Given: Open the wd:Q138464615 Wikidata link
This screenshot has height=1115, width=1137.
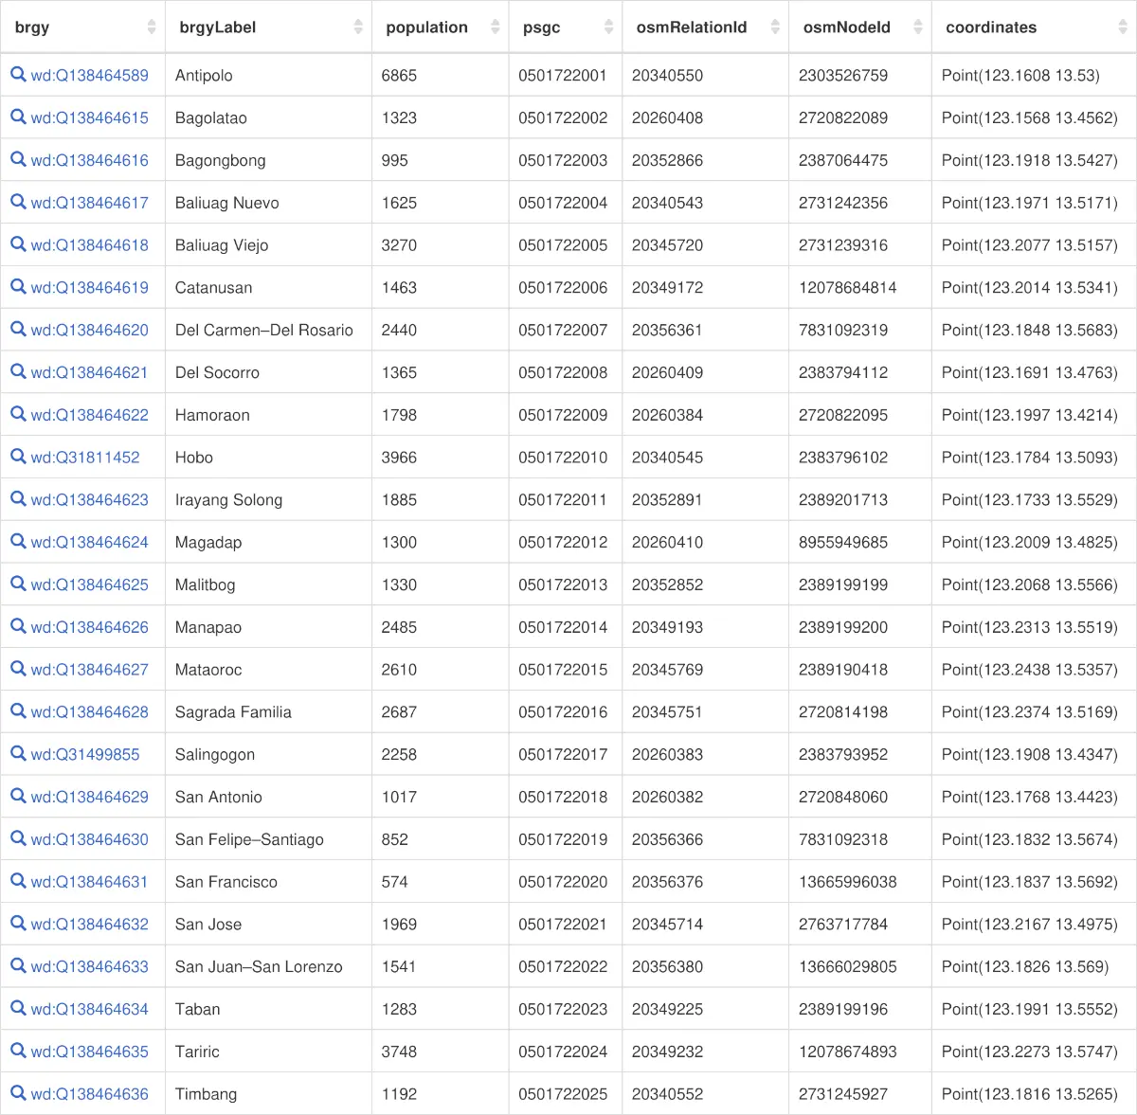Looking at the screenshot, I should click(89, 117).
